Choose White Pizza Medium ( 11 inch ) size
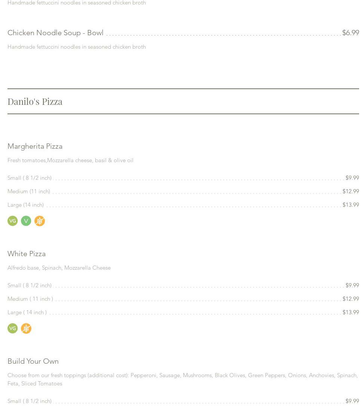This screenshot has width=361, height=406. (x=30, y=299)
